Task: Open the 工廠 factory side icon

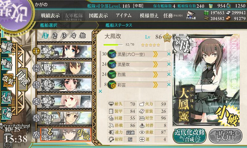Action: pos(6,113)
